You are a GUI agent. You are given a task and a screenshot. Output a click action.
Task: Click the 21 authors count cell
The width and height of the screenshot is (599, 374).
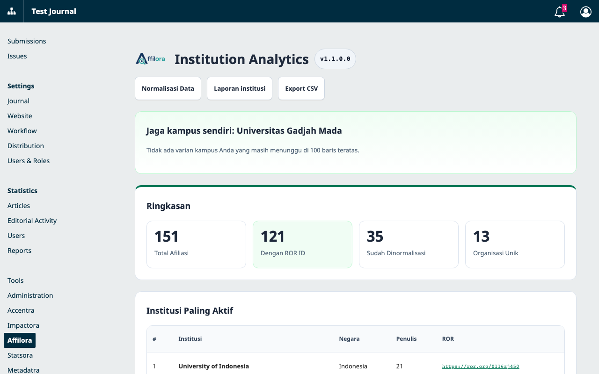(400, 367)
